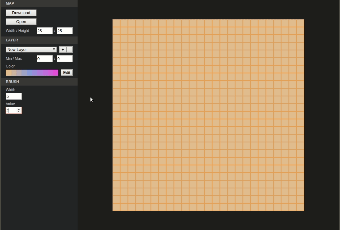Click the brush Value input field
The image size is (340, 230).
coord(11,110)
